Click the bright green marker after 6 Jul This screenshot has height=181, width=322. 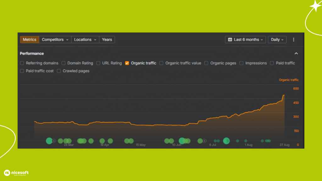click(x=226, y=141)
